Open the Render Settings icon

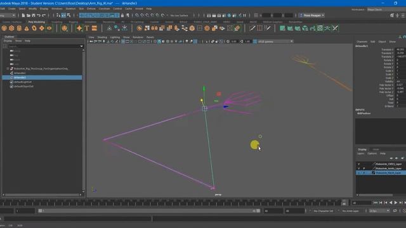tap(224, 15)
